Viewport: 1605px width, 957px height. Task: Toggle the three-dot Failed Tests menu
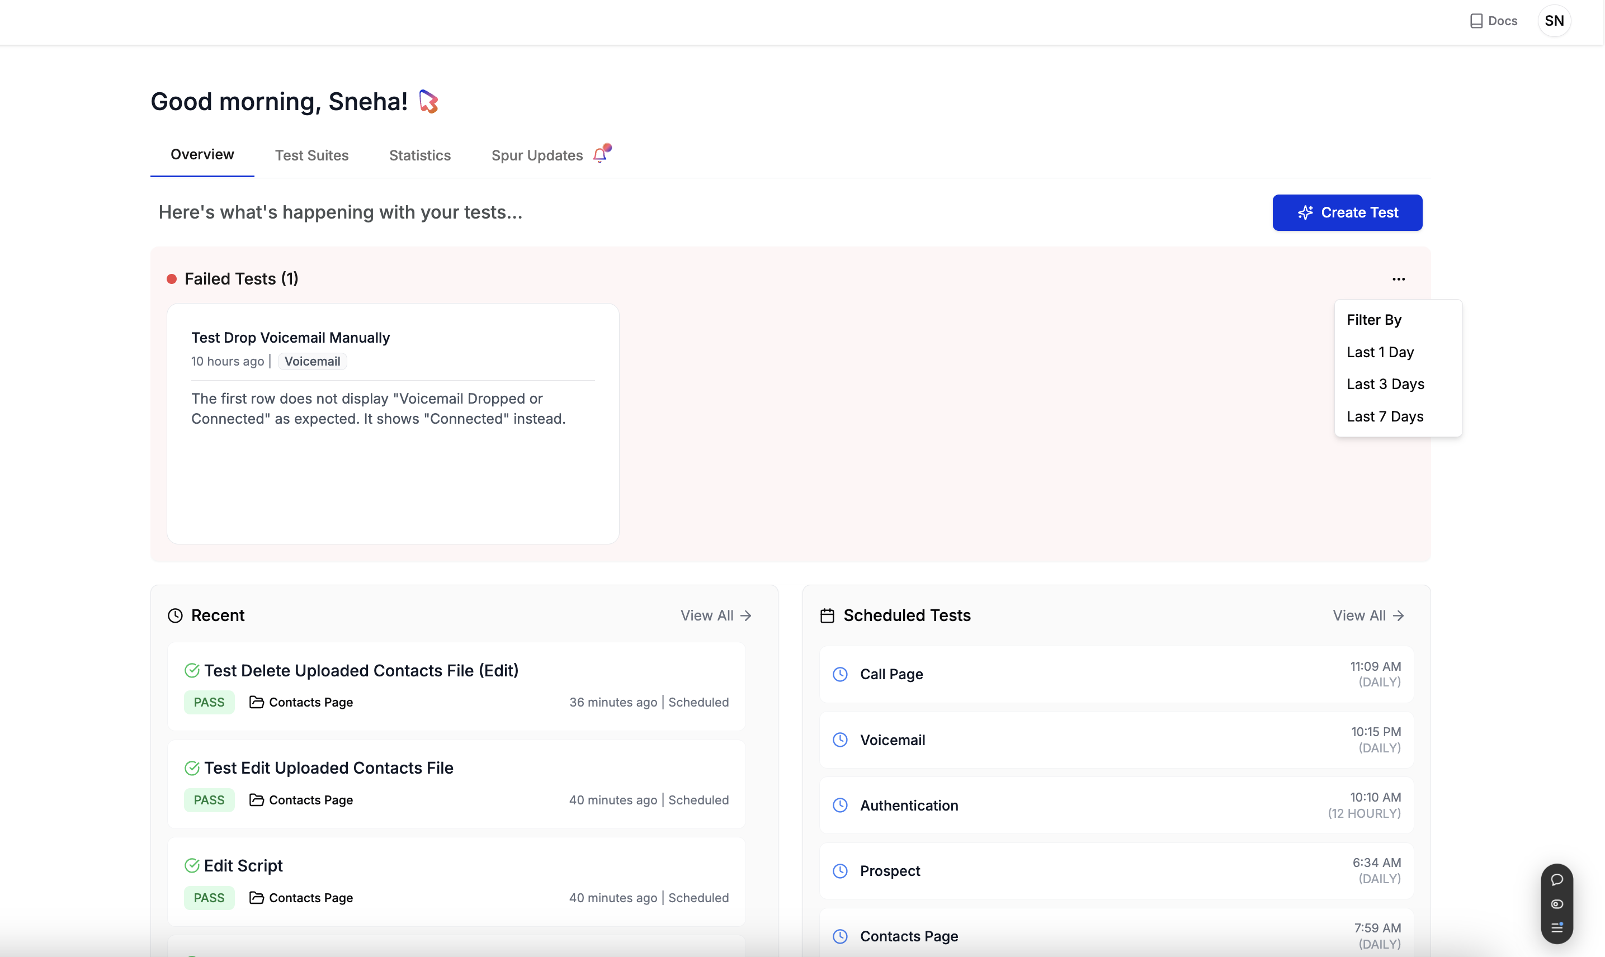(x=1398, y=278)
